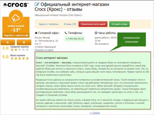Viewport: 154px width, 115px height.
Task: Click paragraph starting 'Продукция Crocs сделана'
Action: (x=92, y=87)
